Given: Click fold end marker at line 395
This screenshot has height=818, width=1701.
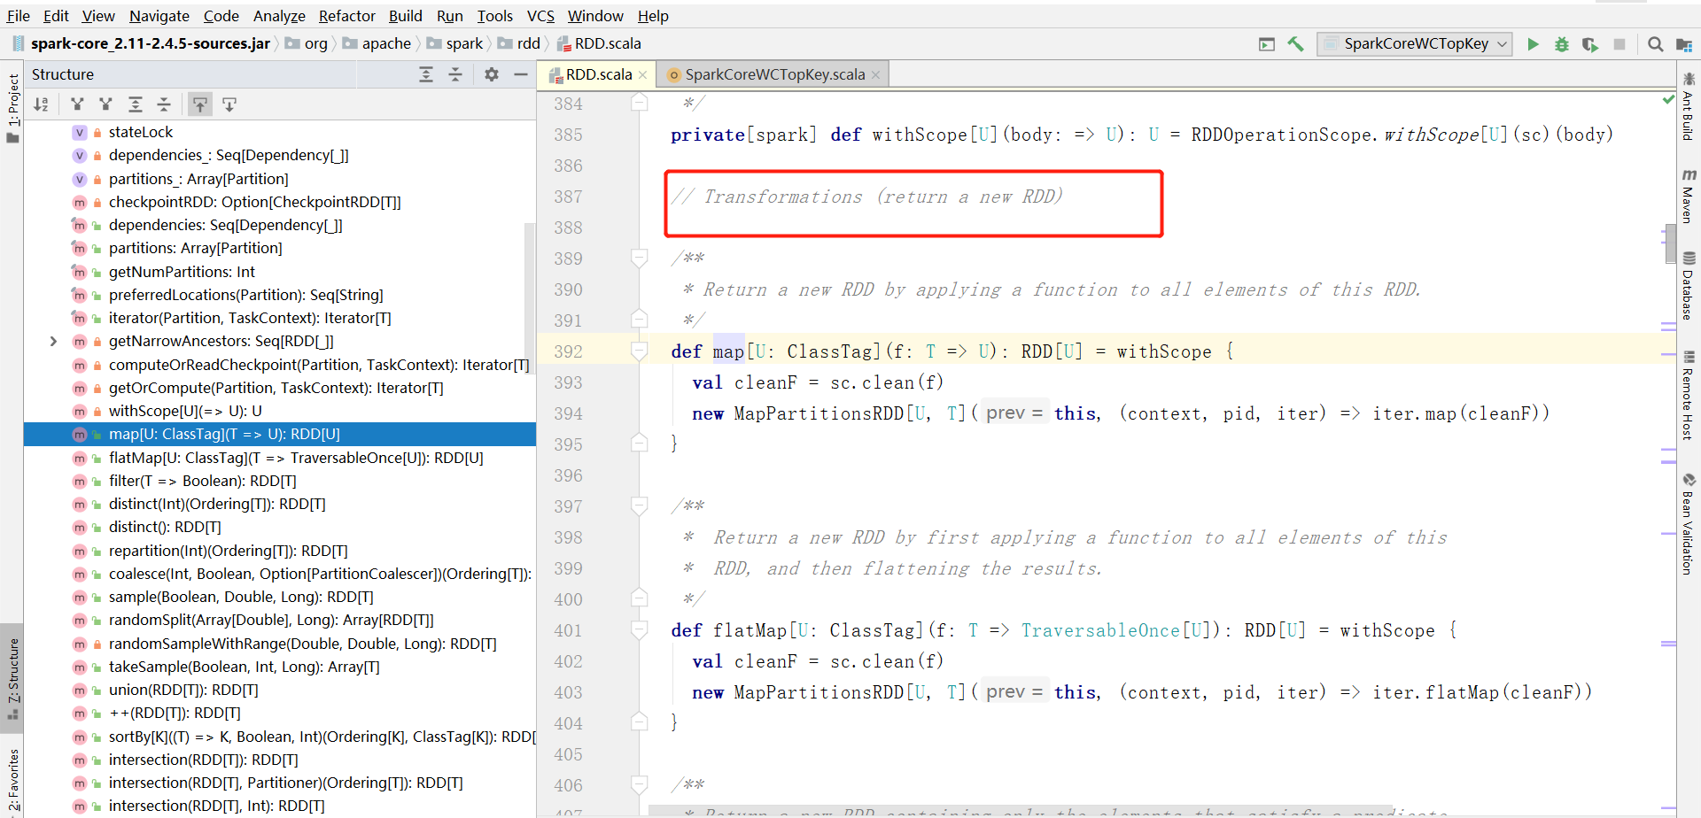Looking at the screenshot, I should [639, 443].
